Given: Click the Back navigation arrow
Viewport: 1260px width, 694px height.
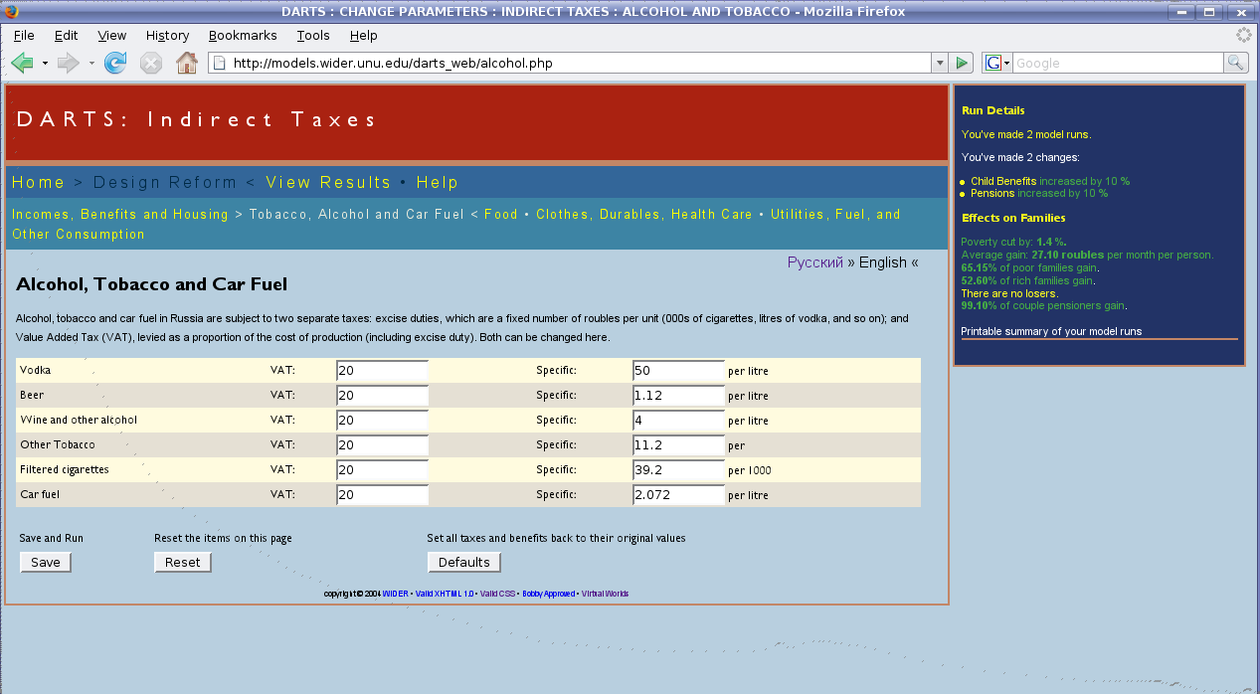Looking at the screenshot, I should click(22, 63).
